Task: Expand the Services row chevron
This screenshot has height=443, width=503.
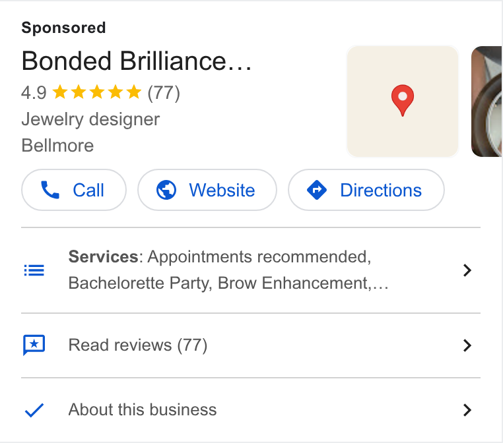Action: 467,270
